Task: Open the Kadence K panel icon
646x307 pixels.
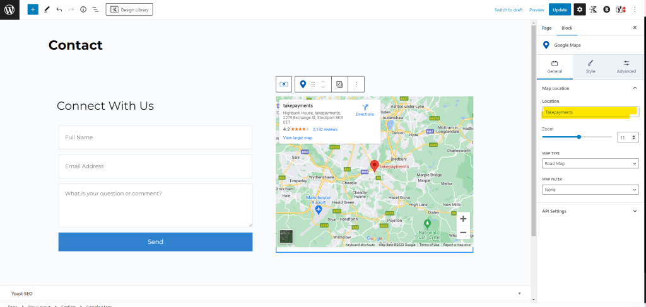Action: (x=593, y=9)
